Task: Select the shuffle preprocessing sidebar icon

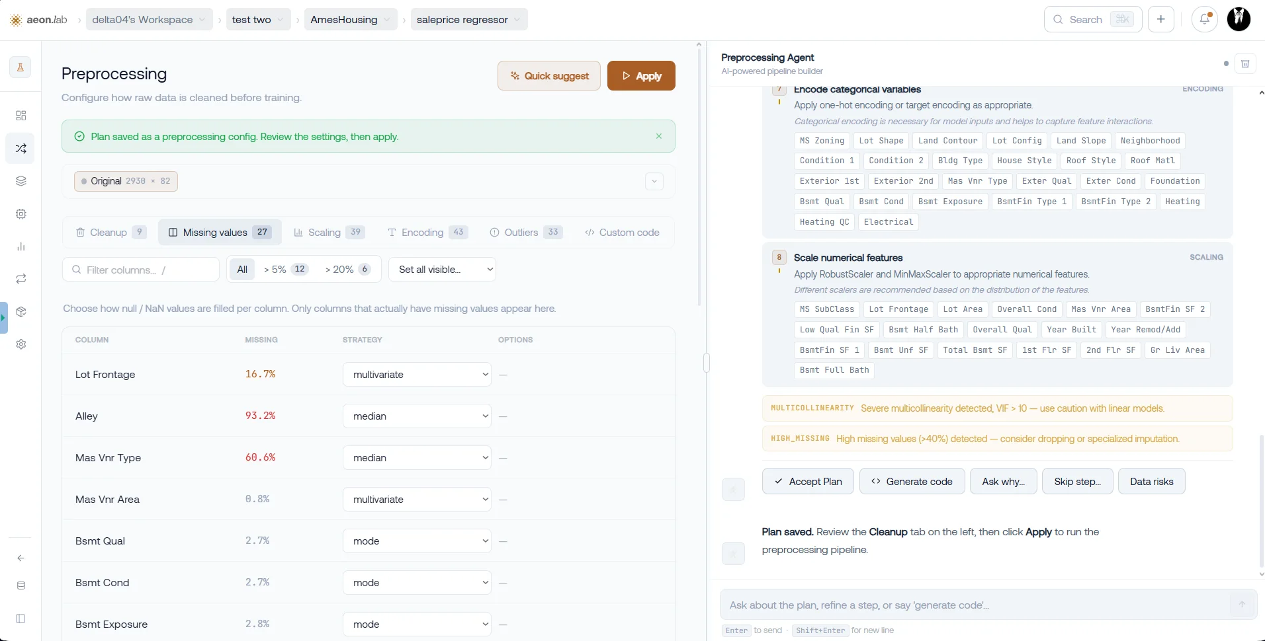Action: pos(21,149)
